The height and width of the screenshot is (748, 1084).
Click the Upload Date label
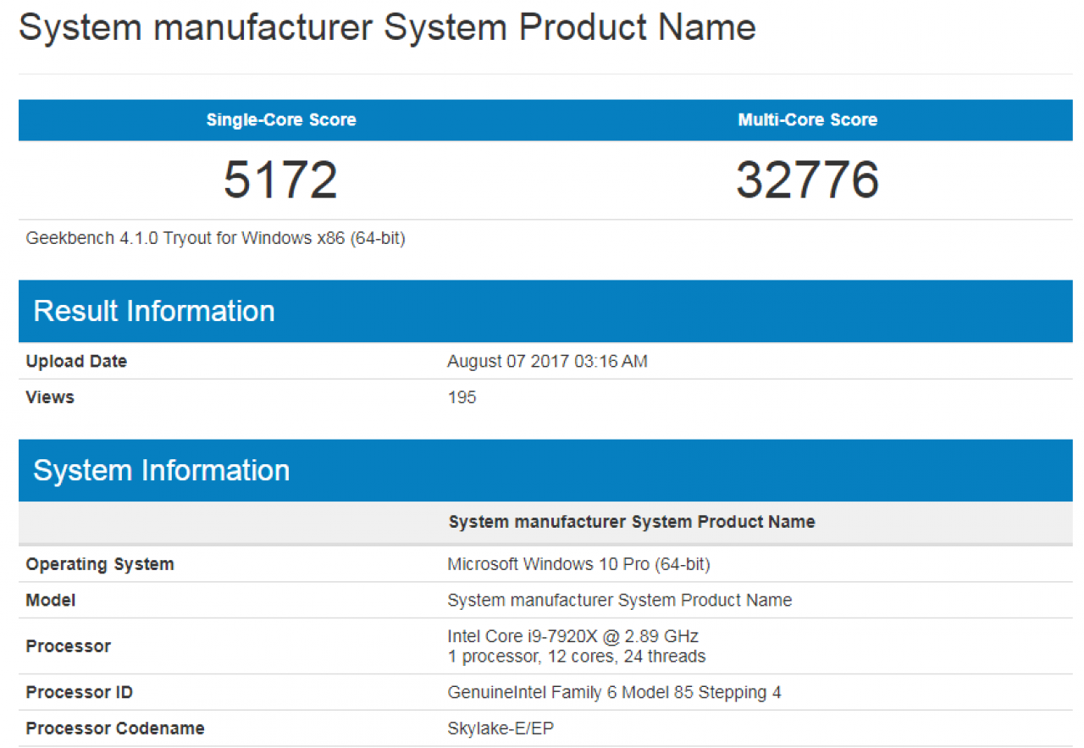(x=76, y=362)
